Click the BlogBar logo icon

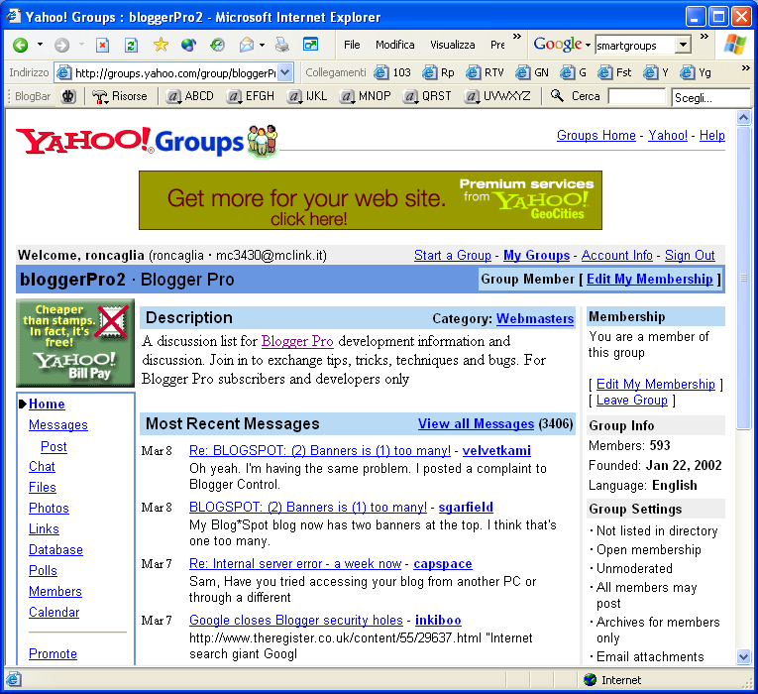point(68,96)
